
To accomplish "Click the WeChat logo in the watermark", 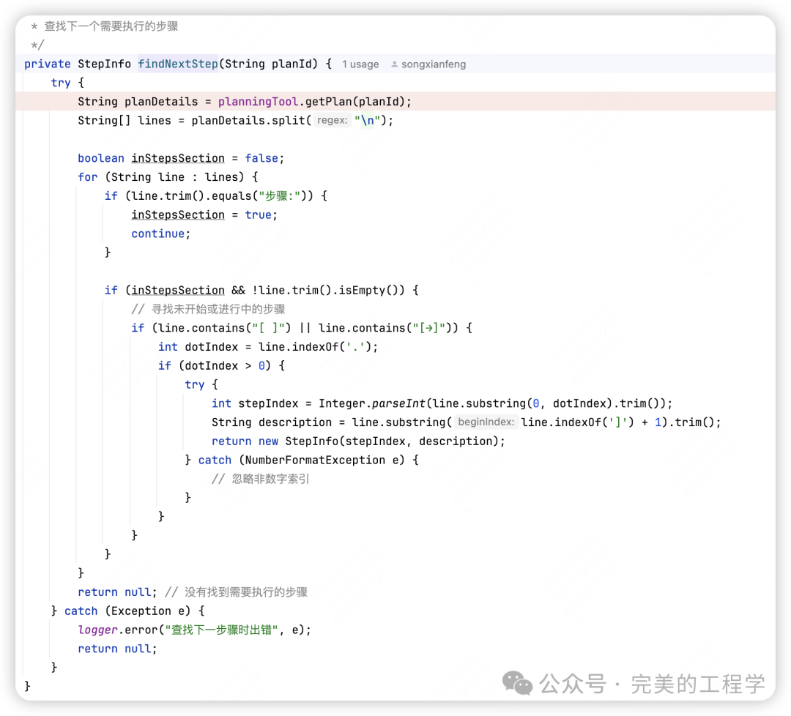I will 517,683.
